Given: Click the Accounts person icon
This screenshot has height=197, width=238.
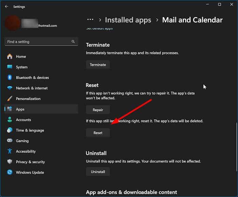Looking at the screenshot, I should pos(10,119).
